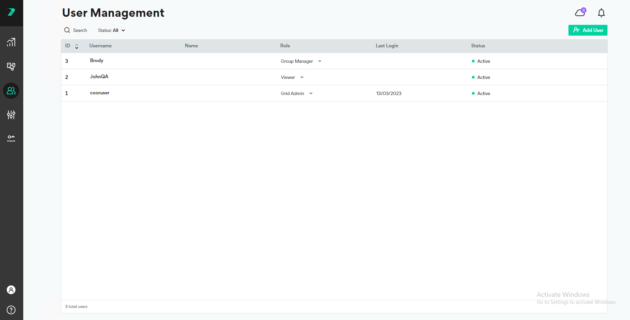Viewport: 630px width, 320px height.
Task: Click the username Brody in the table
Action: click(97, 60)
